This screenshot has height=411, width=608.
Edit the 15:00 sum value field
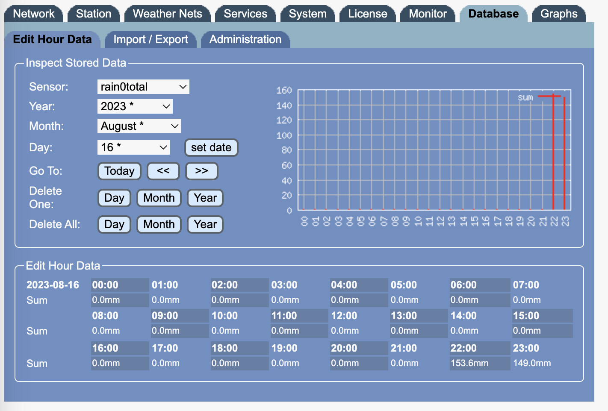(x=542, y=331)
